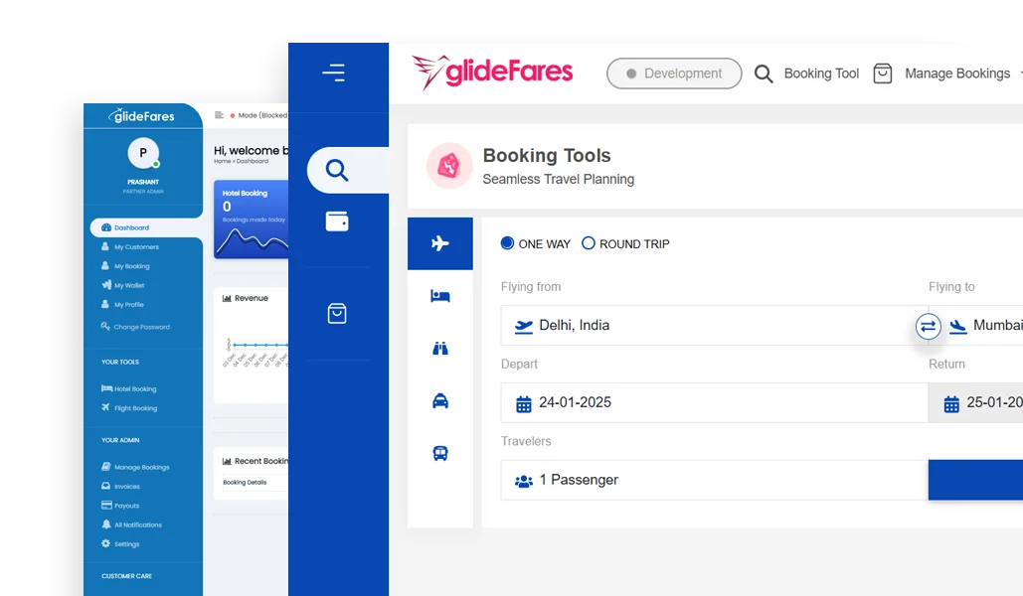This screenshot has width=1023, height=596.
Task: Select the cab booking taxi icon
Action: (x=439, y=400)
